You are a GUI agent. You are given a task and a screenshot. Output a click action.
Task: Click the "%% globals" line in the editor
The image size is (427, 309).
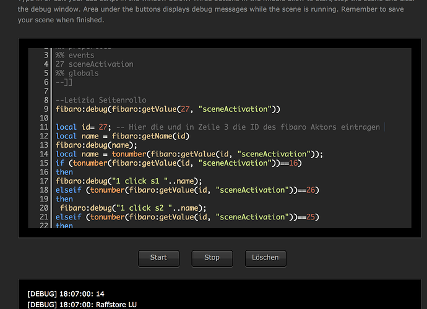coord(77,73)
